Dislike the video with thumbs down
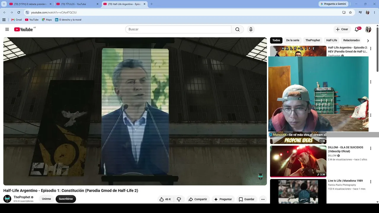This screenshot has height=213, width=379. pos(179,199)
